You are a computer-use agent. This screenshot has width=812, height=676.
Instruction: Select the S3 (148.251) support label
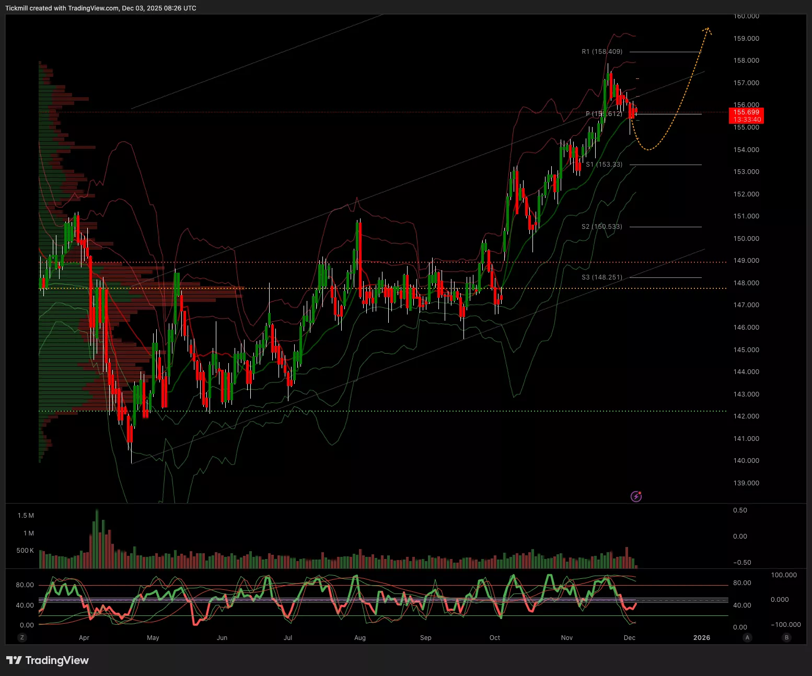[x=602, y=277]
